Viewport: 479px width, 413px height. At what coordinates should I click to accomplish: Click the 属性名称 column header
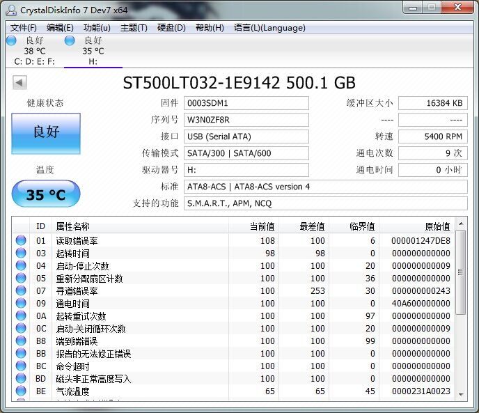[140, 226]
